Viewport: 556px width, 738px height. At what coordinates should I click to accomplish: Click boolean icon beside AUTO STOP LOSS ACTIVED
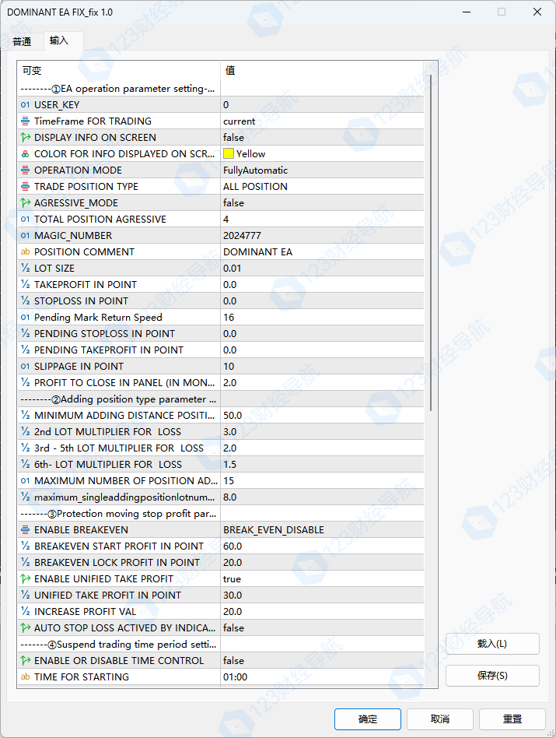pyautogui.click(x=26, y=628)
